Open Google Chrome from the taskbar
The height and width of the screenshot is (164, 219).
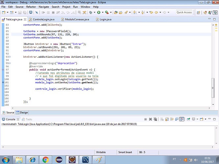45,160
